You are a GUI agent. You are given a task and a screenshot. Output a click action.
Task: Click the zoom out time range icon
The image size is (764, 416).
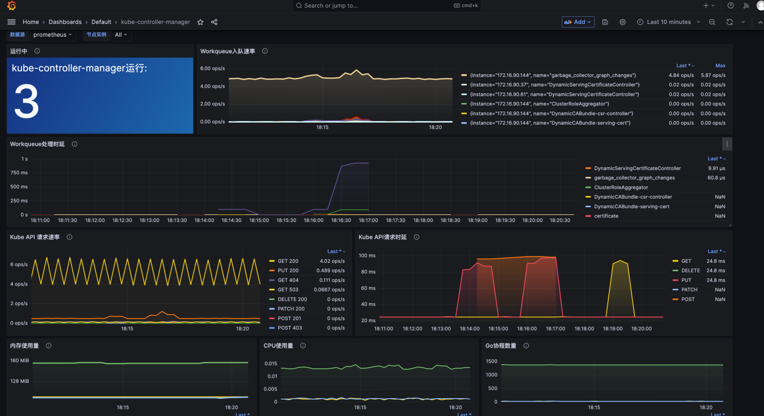[712, 22]
